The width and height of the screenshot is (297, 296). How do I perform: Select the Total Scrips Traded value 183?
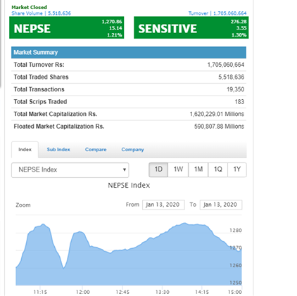click(x=239, y=102)
